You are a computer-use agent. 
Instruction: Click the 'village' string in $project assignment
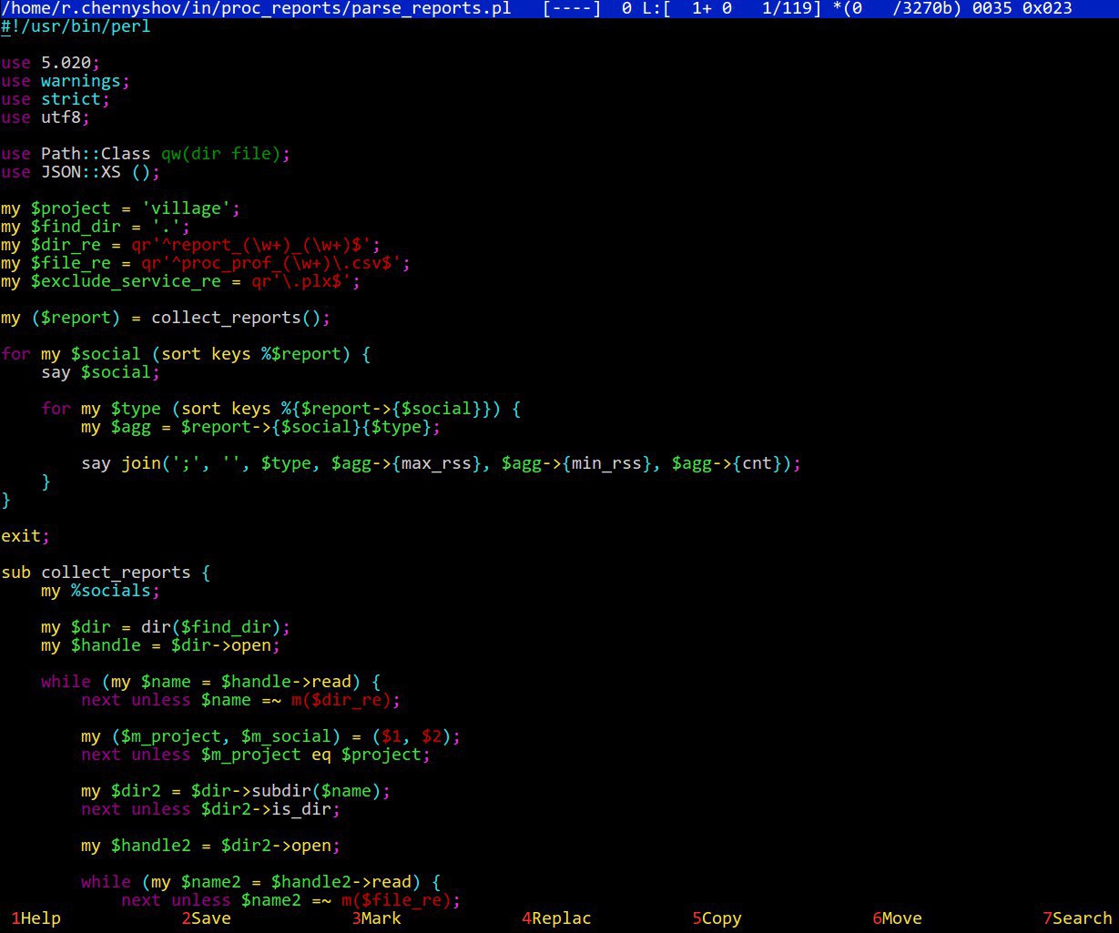[186, 208]
